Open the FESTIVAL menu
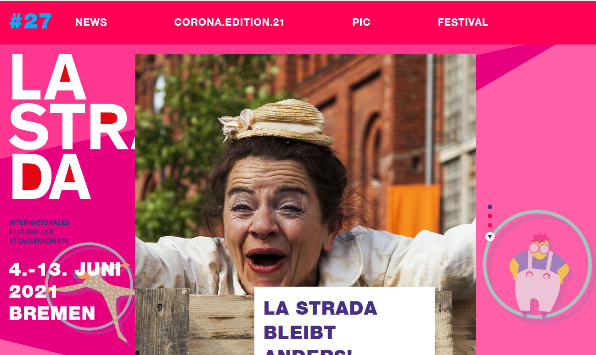 click(x=463, y=22)
